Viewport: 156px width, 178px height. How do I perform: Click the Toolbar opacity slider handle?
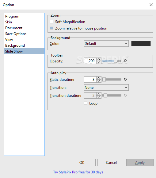(115, 61)
